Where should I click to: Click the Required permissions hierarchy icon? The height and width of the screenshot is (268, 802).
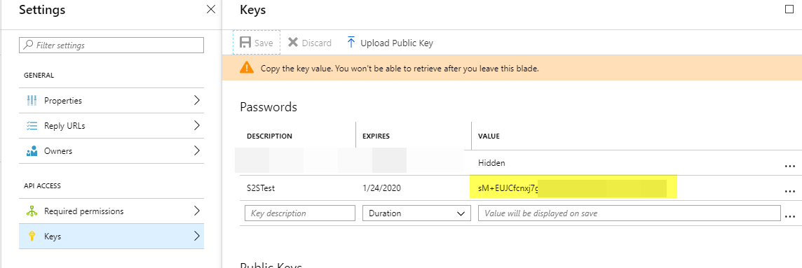32,211
